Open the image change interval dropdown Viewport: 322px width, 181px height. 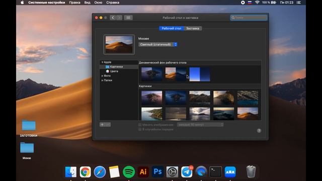click(x=200, y=125)
